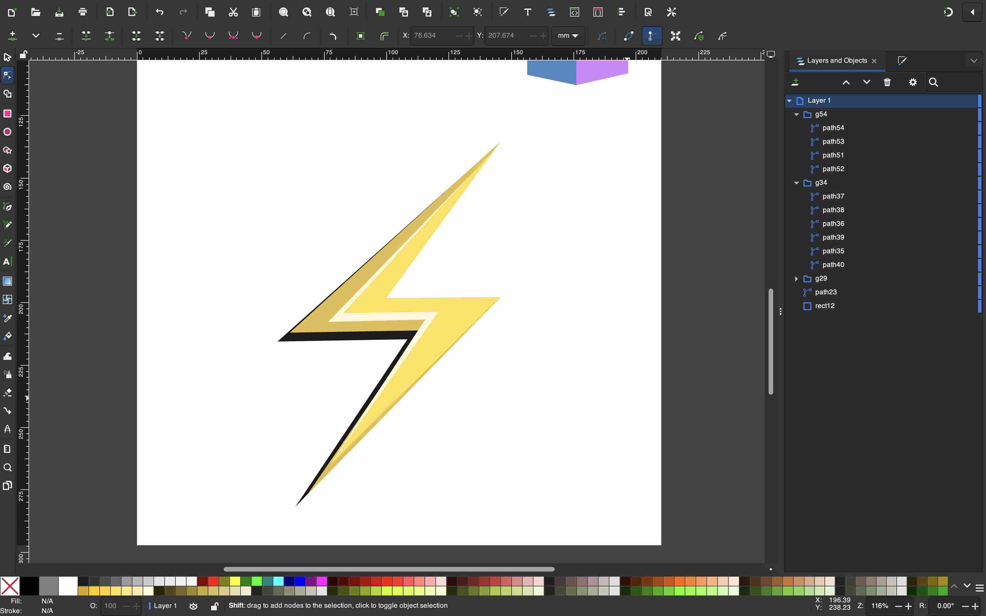Select the Spiral tool
986x616 pixels.
tap(7, 187)
